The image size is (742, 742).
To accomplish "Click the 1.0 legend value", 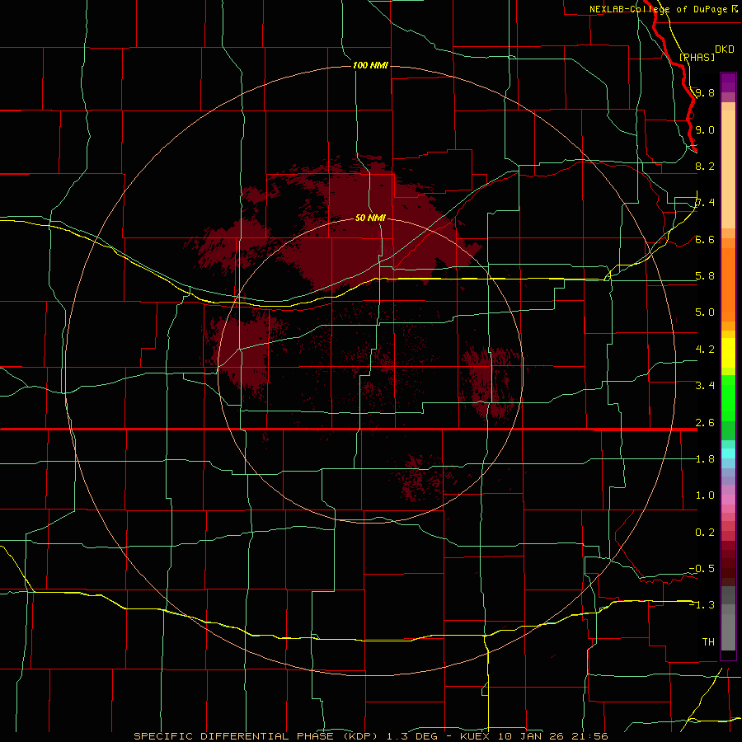I will coord(705,495).
